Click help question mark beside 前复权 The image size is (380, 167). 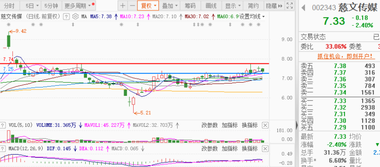[66, 16]
